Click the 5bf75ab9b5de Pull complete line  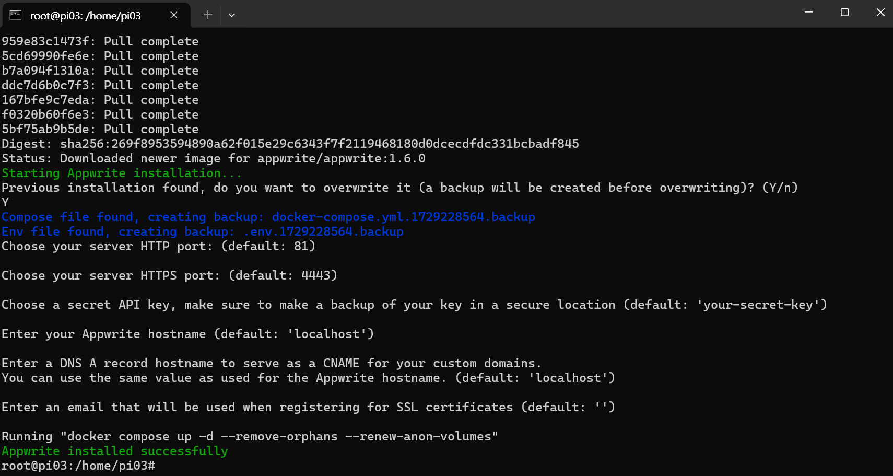click(x=100, y=129)
